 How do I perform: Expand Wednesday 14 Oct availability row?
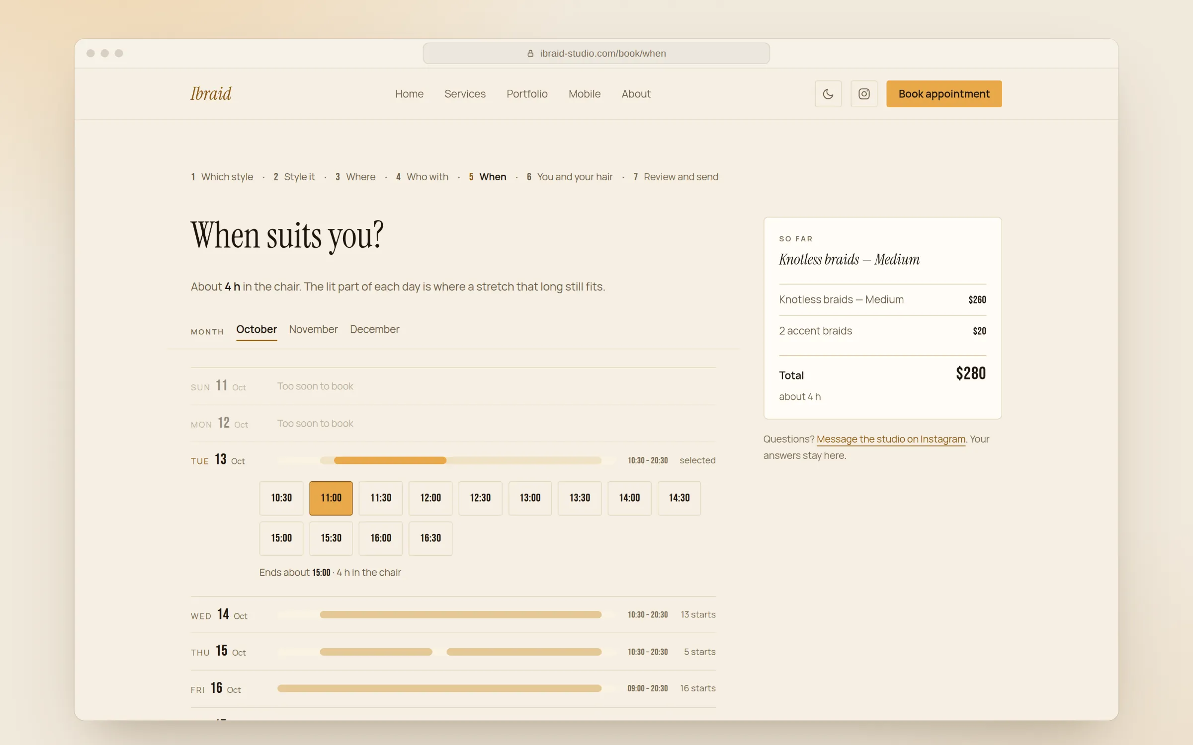pyautogui.click(x=453, y=615)
